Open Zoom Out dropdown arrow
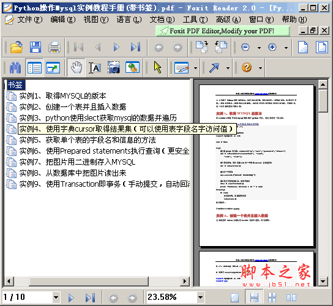This screenshot has width=333, height=306. tap(260, 48)
